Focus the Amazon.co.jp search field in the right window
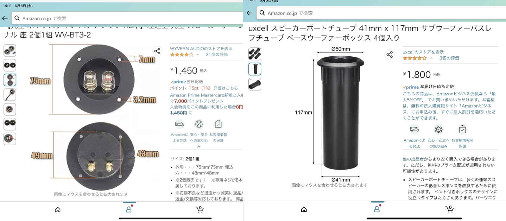 [x=381, y=13]
